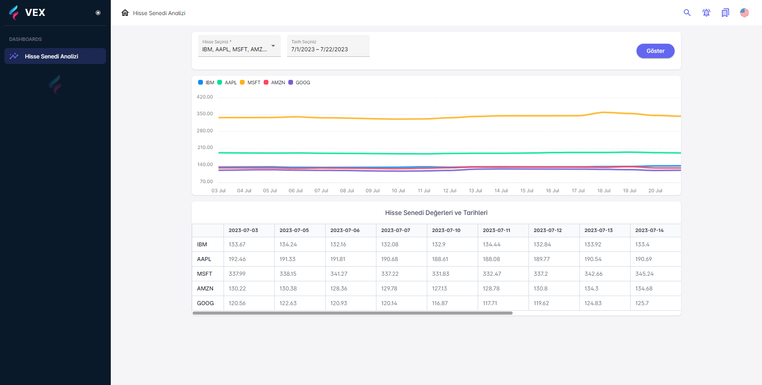Click the Göster button
The image size is (762, 385).
click(x=655, y=51)
